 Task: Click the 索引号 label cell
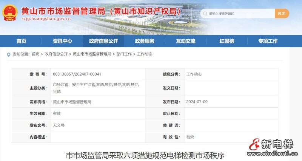pos(31,74)
